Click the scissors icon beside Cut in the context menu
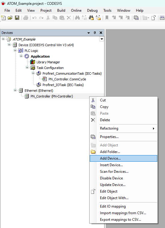The height and width of the screenshot is (228, 165). pos(93,100)
